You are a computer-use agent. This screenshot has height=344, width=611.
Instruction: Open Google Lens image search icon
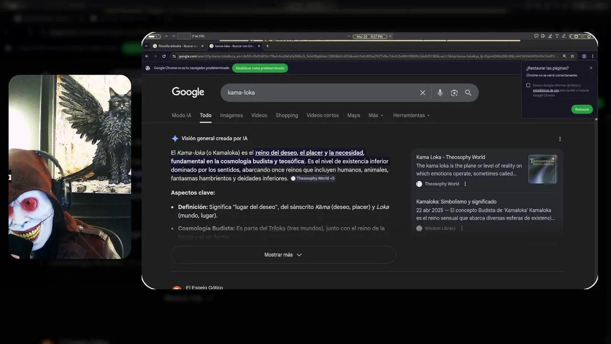tap(454, 93)
